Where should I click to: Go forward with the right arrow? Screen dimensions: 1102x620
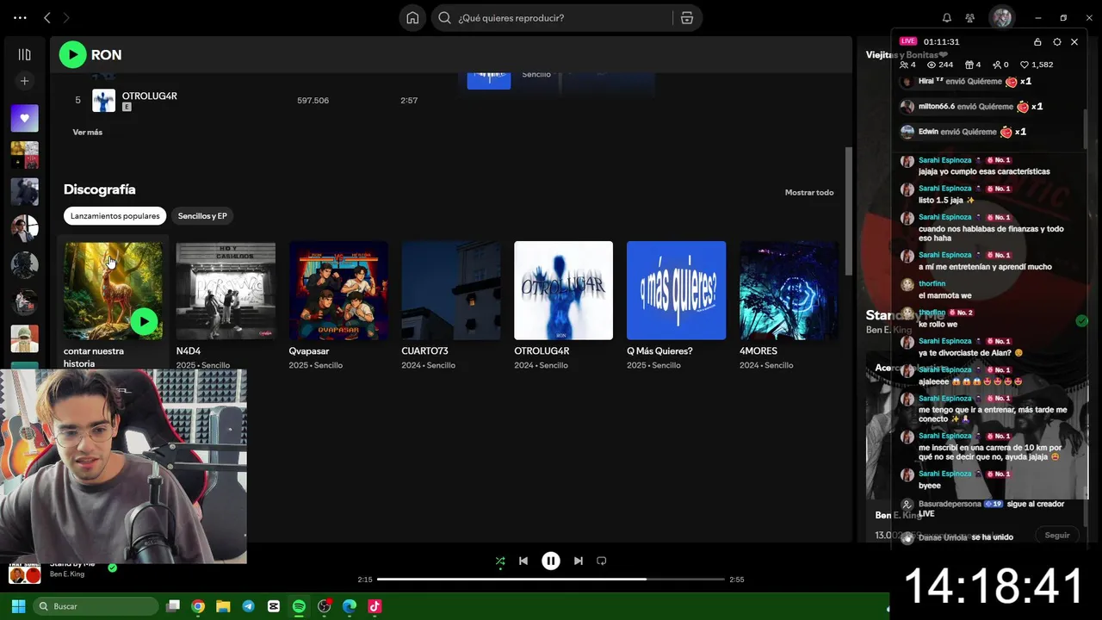pyautogui.click(x=66, y=17)
